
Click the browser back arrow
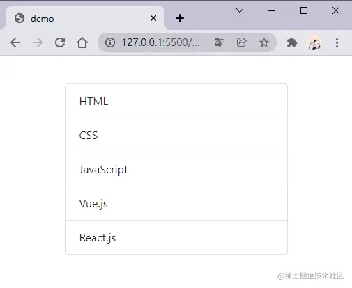[x=15, y=42]
